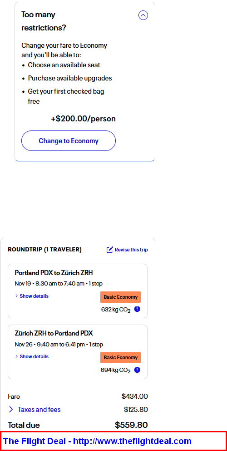Click the Change to Economy button

(69, 140)
